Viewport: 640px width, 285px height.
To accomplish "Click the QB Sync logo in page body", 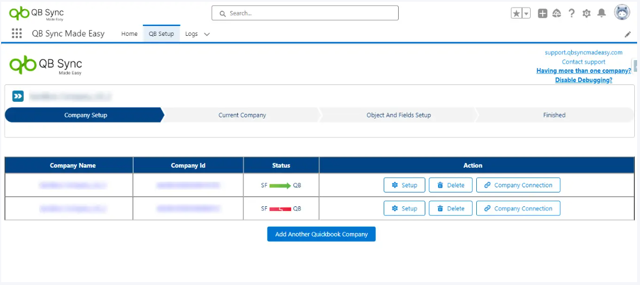I will tap(46, 65).
